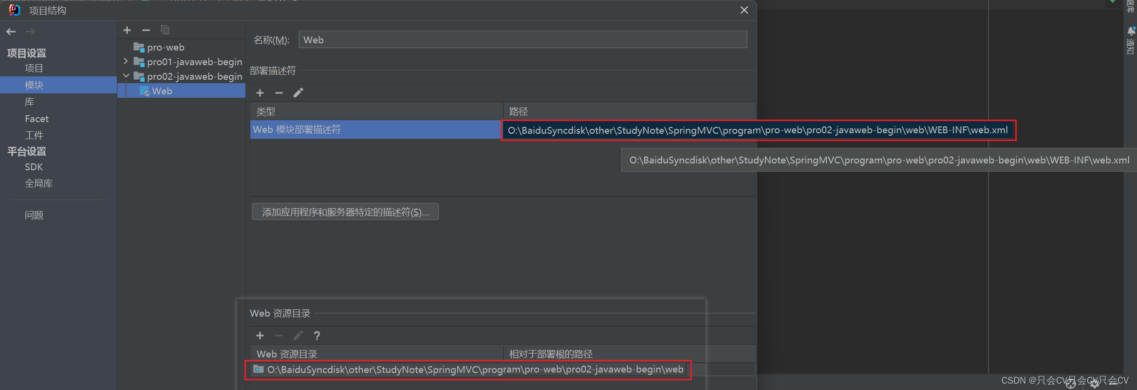
Task: Select the pro-web module
Action: [166, 47]
